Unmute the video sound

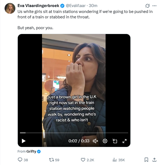(95, 141)
